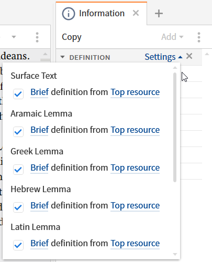Uncheck Aramaic Lemma definition checkbox

point(18,132)
